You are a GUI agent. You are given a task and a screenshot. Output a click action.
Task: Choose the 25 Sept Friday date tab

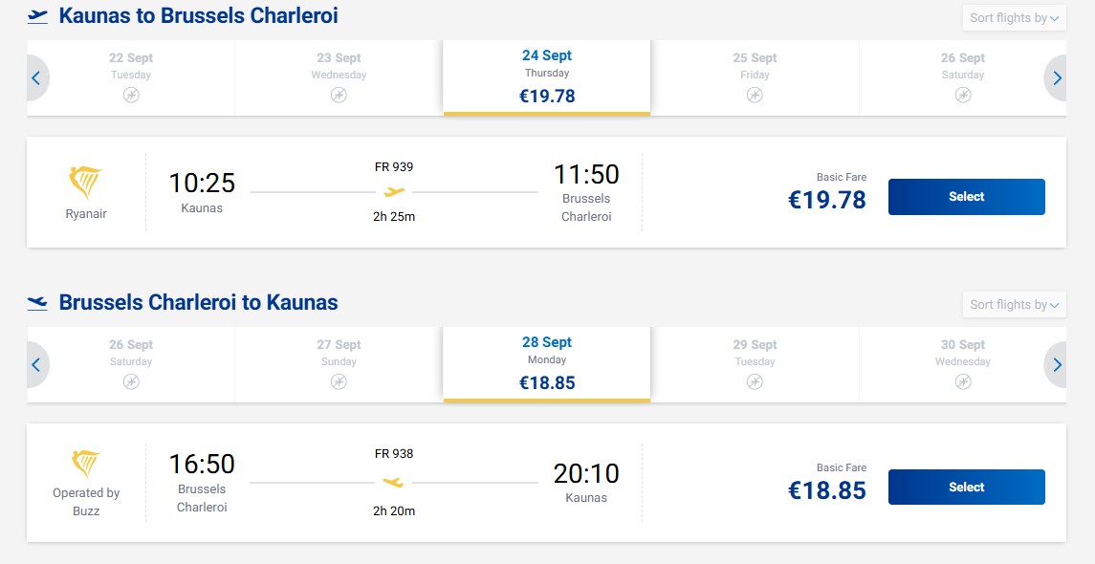tap(755, 77)
